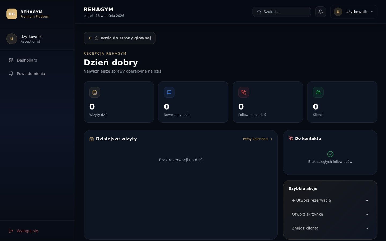Open Powiadomienia in the sidebar

click(x=38, y=74)
